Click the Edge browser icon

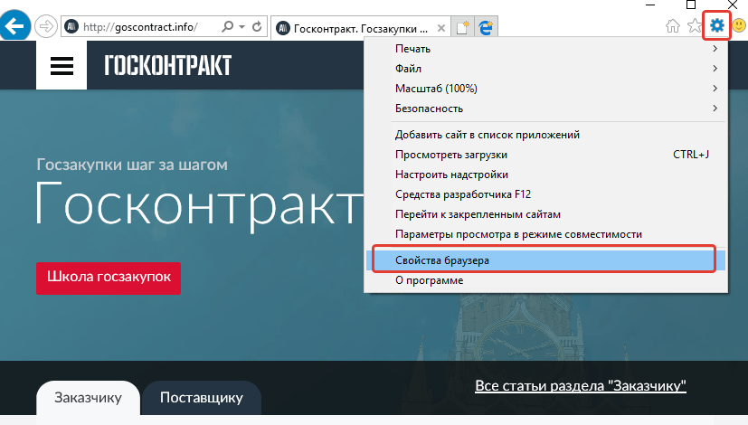[x=487, y=27]
